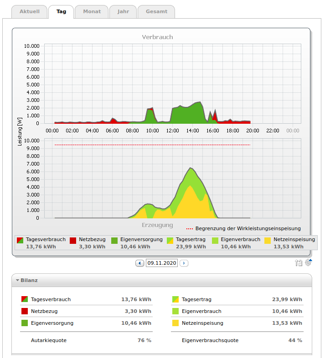Click the Netzeinspeisung yellow swatch in Bilanz
This screenshot has width=325, height=358.
pyautogui.click(x=175, y=323)
